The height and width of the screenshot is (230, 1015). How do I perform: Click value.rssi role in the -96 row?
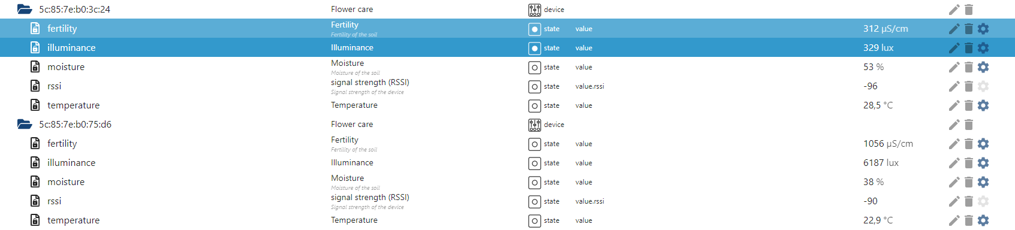(590, 86)
